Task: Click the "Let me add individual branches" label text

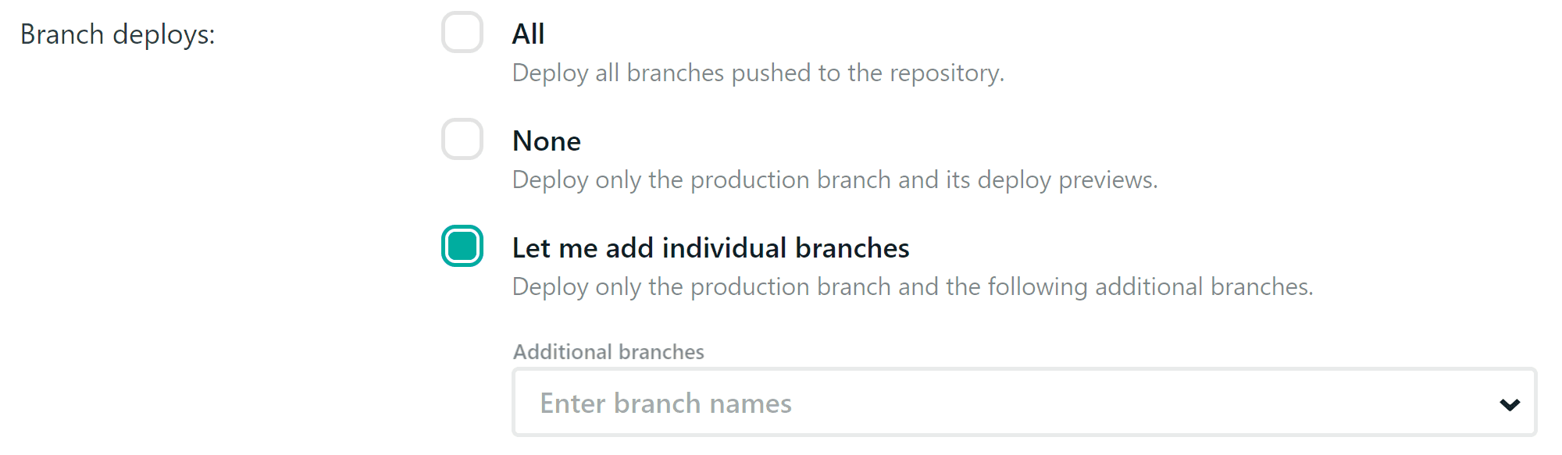Action: tap(711, 248)
